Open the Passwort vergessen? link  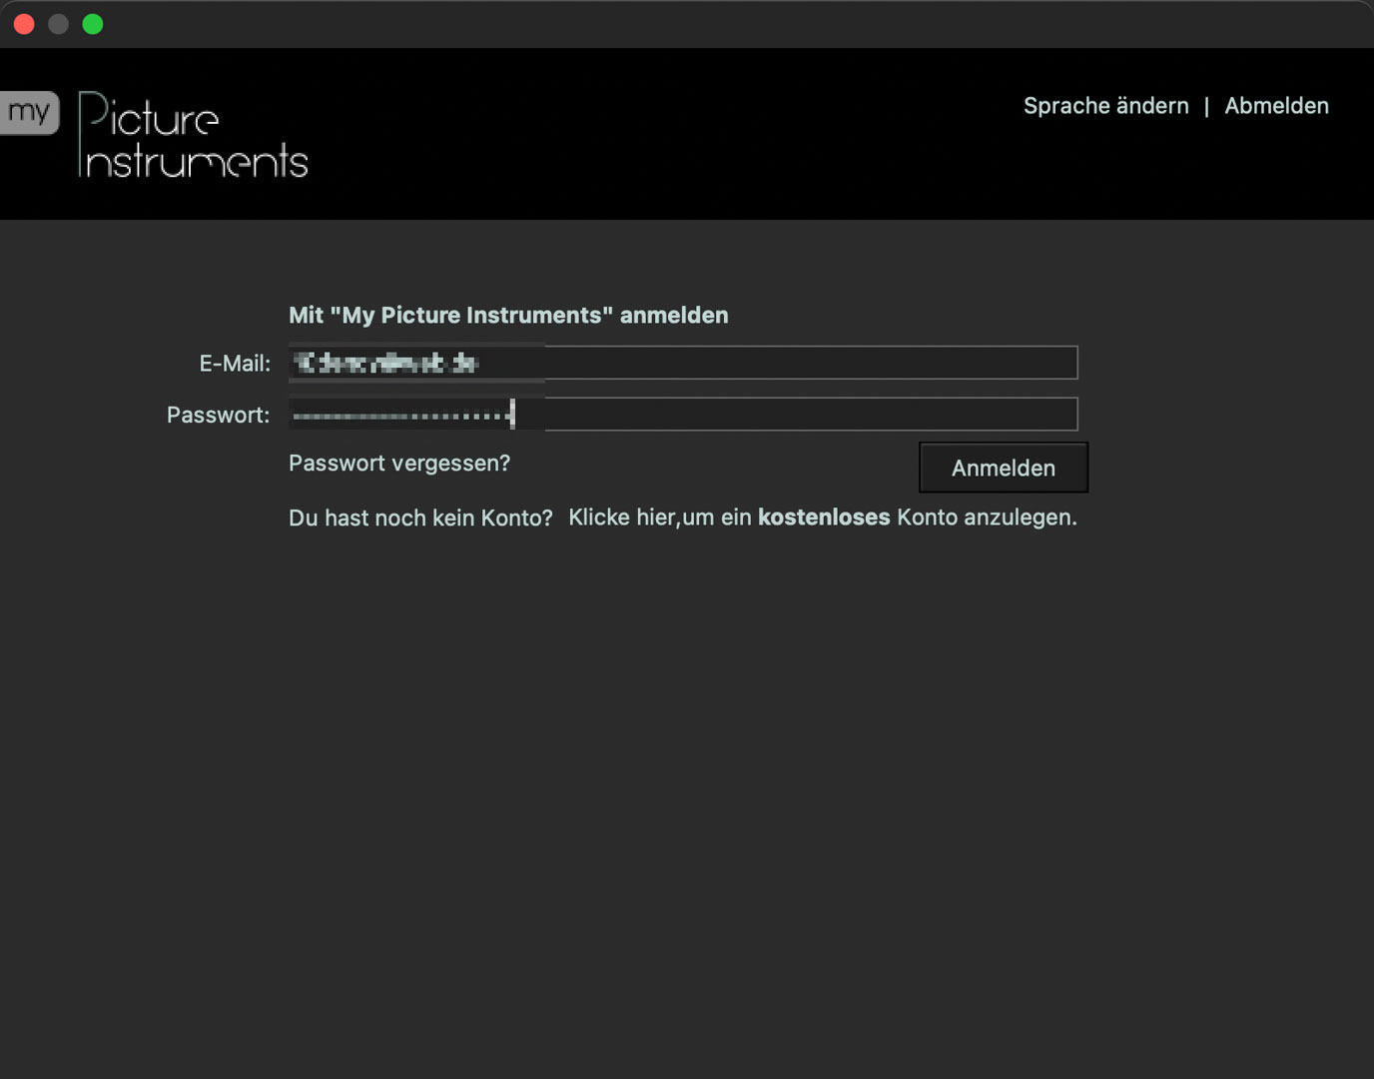[x=399, y=464]
